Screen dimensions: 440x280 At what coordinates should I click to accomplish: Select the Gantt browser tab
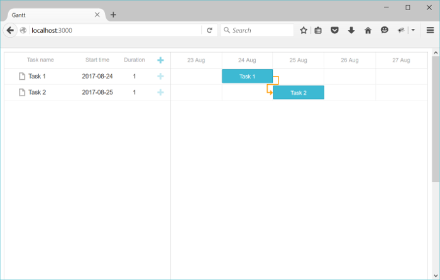(50, 14)
